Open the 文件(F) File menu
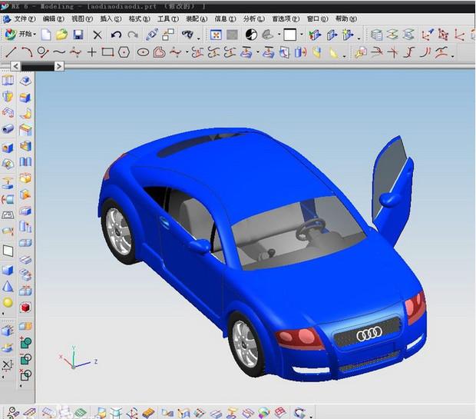476x419 pixels. point(25,18)
